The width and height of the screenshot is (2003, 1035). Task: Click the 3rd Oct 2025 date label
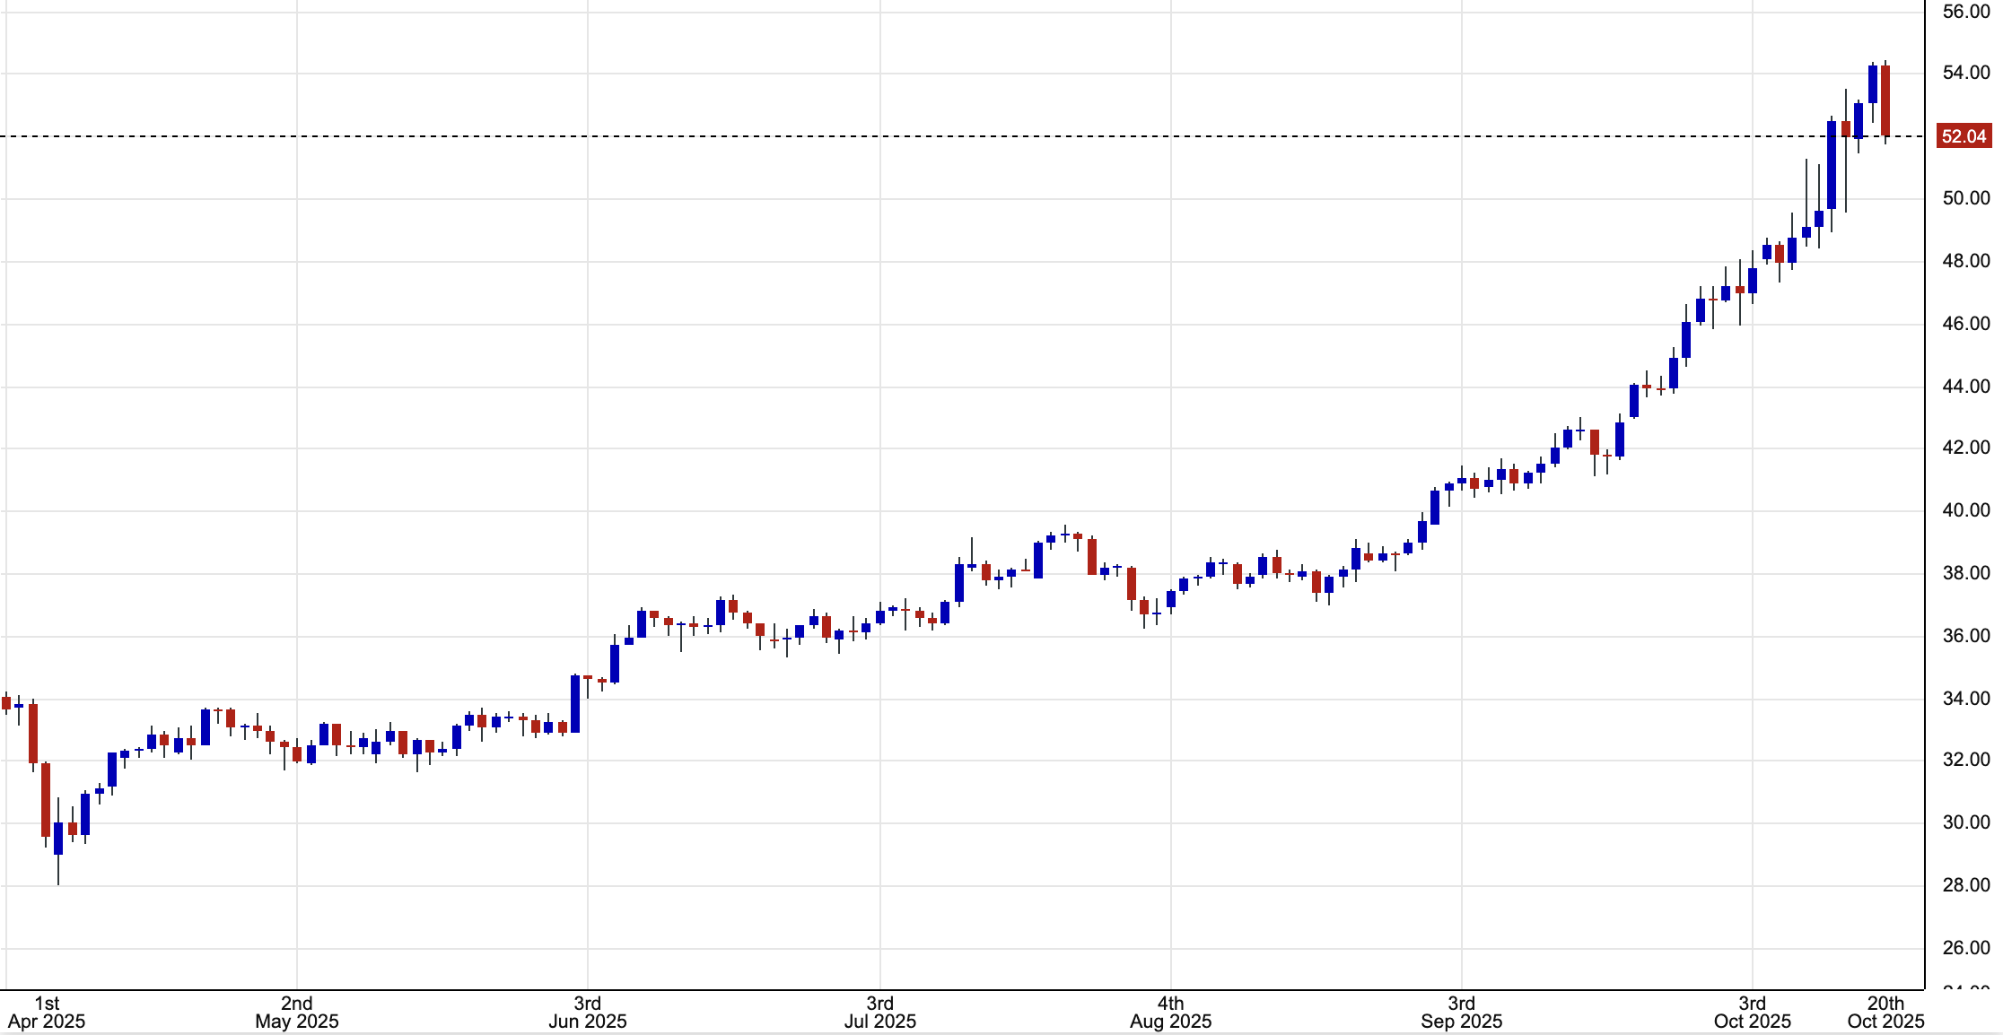1753,1012
